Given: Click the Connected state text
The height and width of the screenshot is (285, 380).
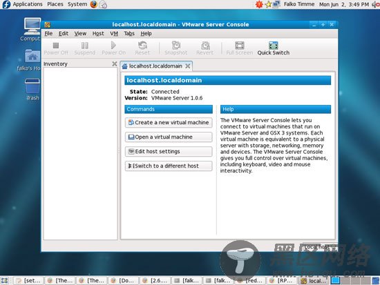Looking at the screenshot, I should pyautogui.click(x=165, y=92).
